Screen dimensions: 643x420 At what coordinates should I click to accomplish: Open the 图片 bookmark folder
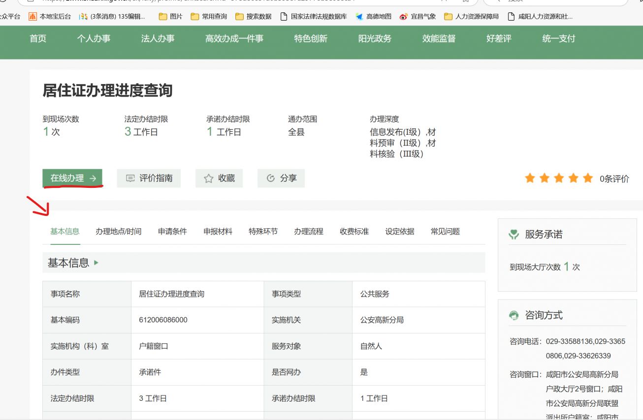[x=170, y=16]
